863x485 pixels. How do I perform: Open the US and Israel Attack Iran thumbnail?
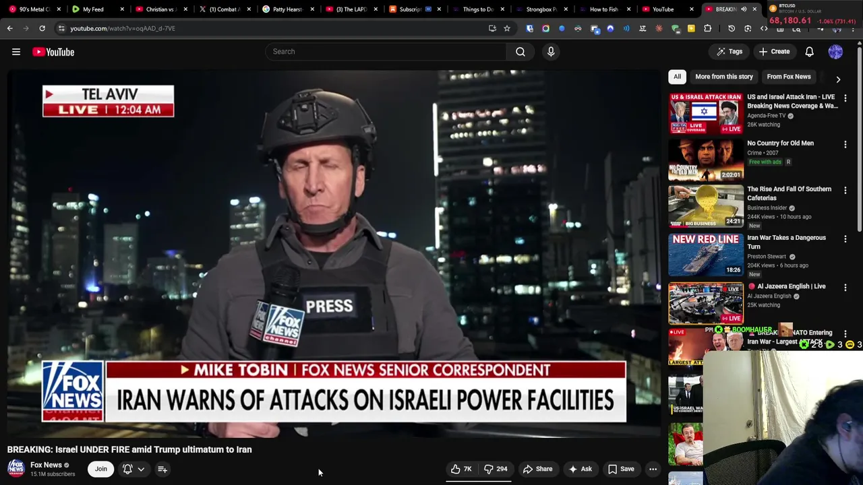coord(705,112)
